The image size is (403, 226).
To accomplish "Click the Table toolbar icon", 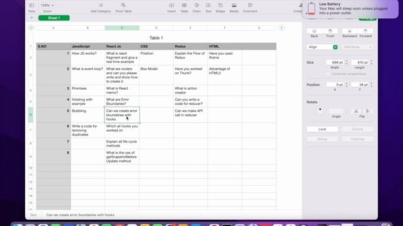I will click(x=184, y=6).
